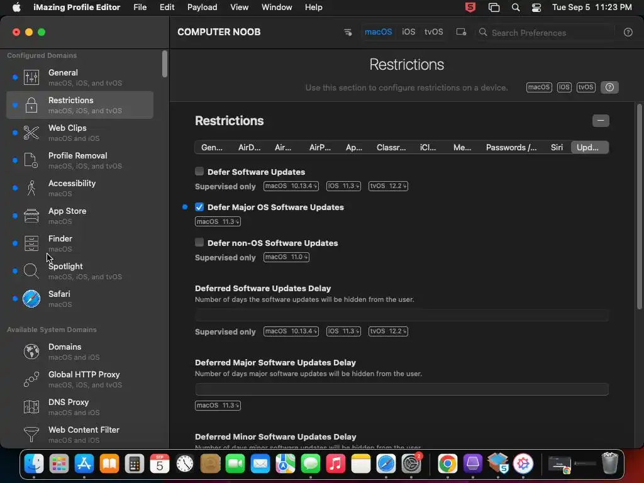This screenshot has height=483, width=644.
Task: Select the Profile Removal document icon
Action: click(x=31, y=160)
